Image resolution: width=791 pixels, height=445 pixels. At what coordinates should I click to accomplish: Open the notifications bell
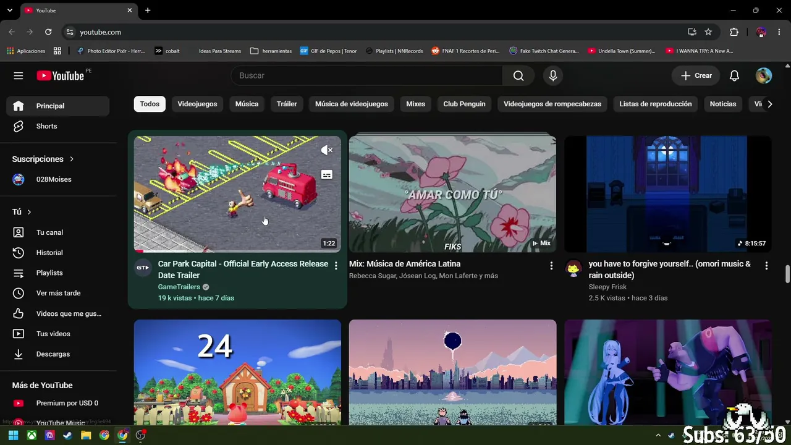coord(734,75)
